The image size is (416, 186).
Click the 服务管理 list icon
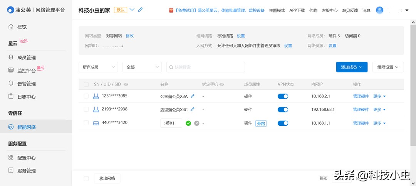11,170
